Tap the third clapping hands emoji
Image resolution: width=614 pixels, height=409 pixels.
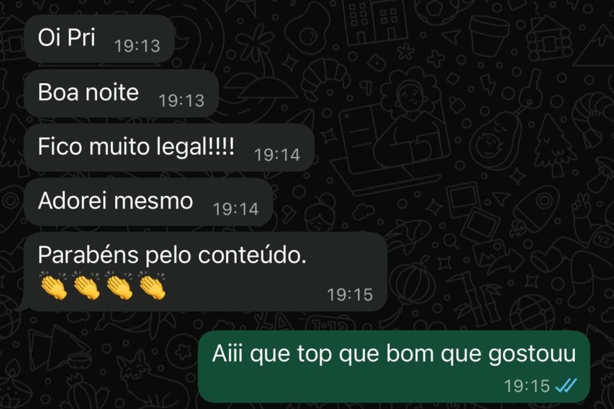pyautogui.click(x=119, y=286)
